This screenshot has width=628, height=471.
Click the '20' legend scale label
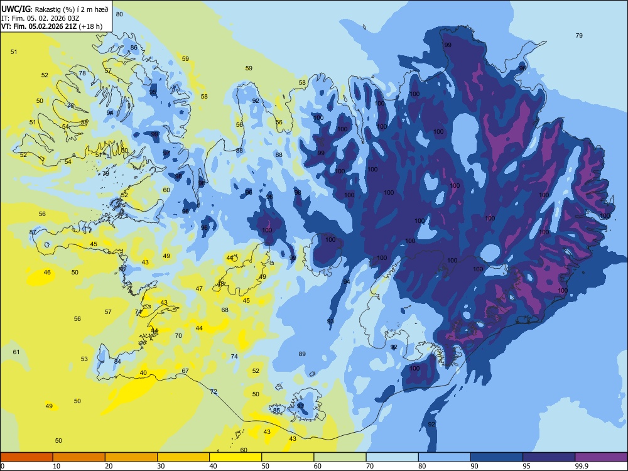click(x=109, y=466)
